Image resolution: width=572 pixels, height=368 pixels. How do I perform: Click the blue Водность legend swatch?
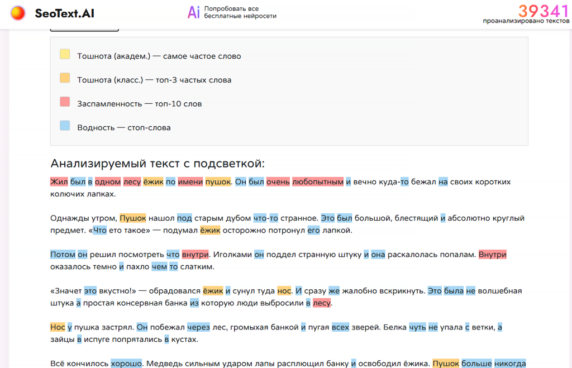coord(65,126)
